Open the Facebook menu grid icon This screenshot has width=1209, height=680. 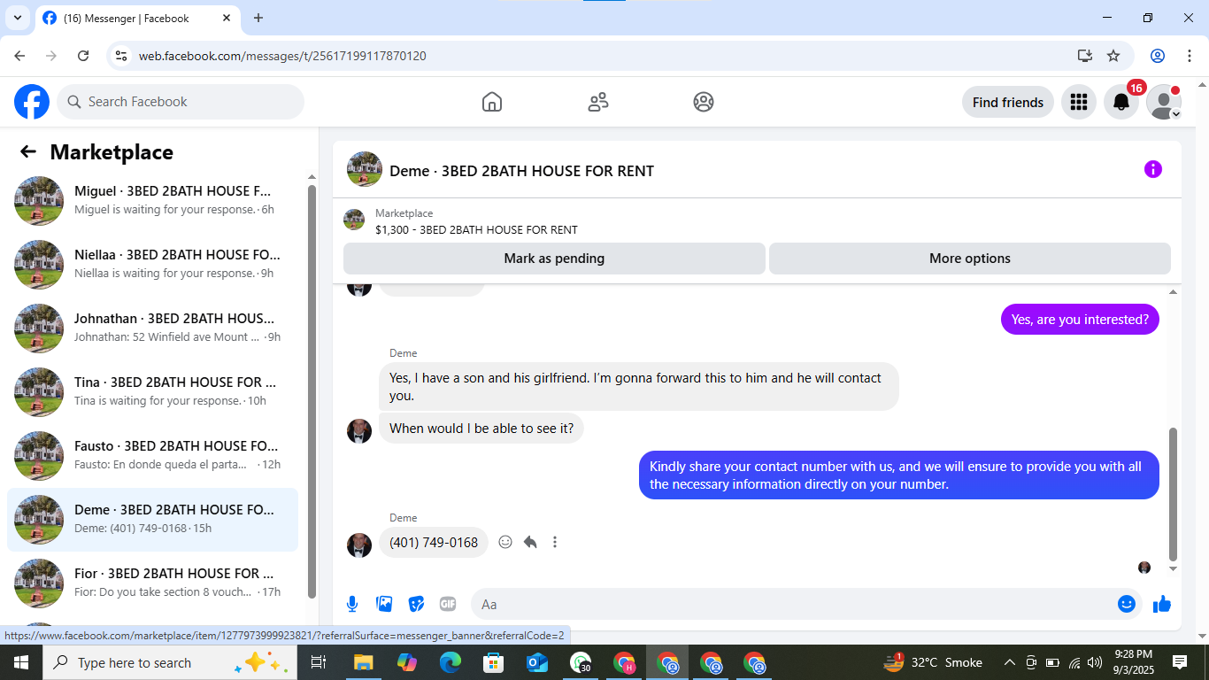(x=1078, y=102)
